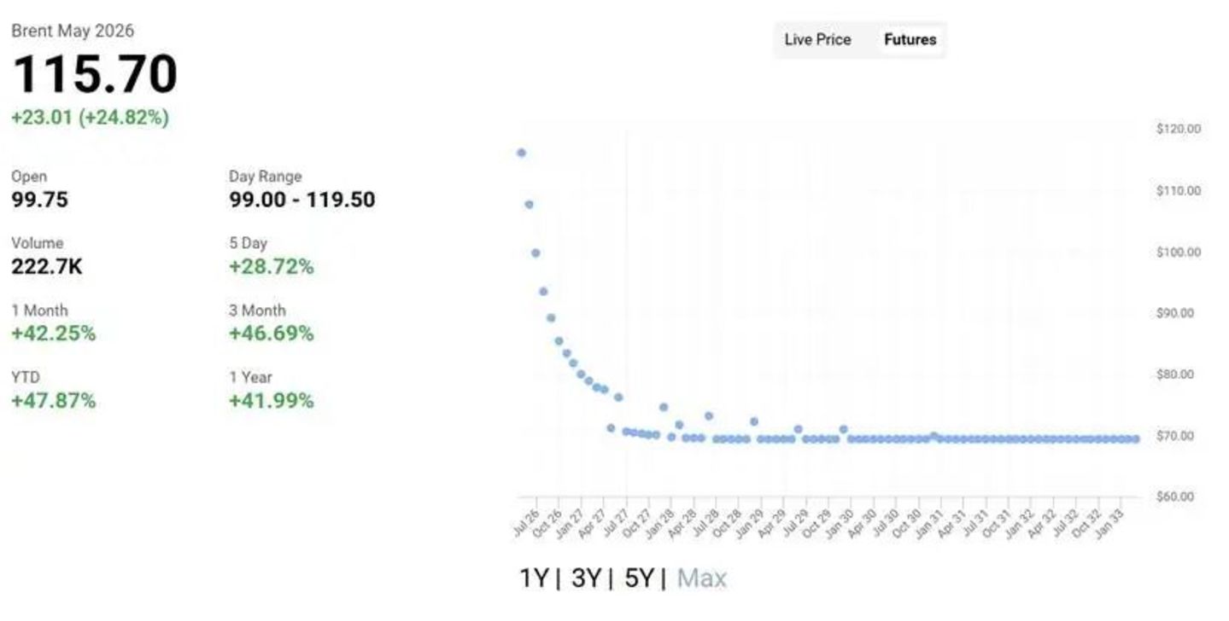Click the $120.00 y-axis label

tap(1179, 129)
